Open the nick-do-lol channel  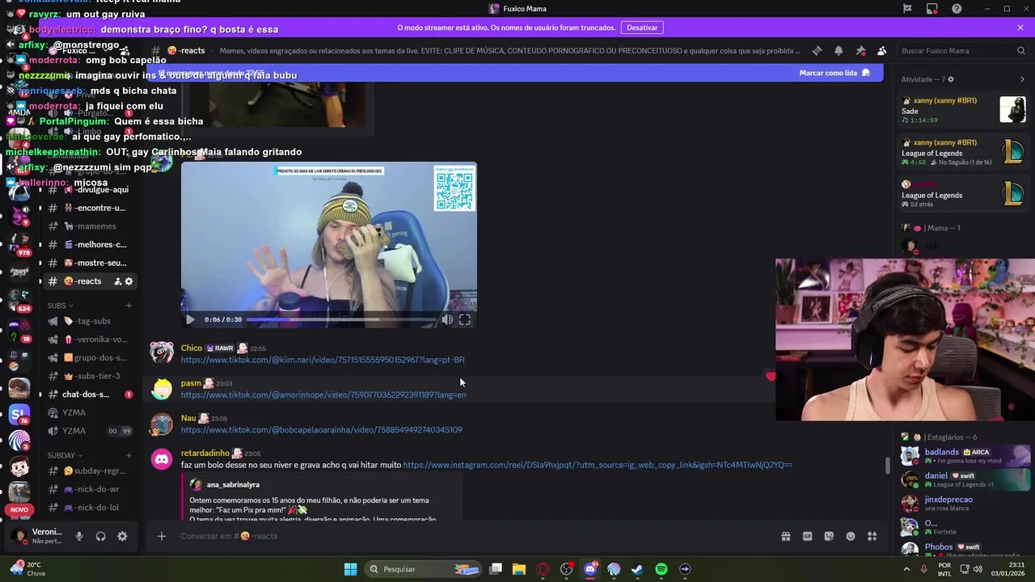(x=89, y=508)
